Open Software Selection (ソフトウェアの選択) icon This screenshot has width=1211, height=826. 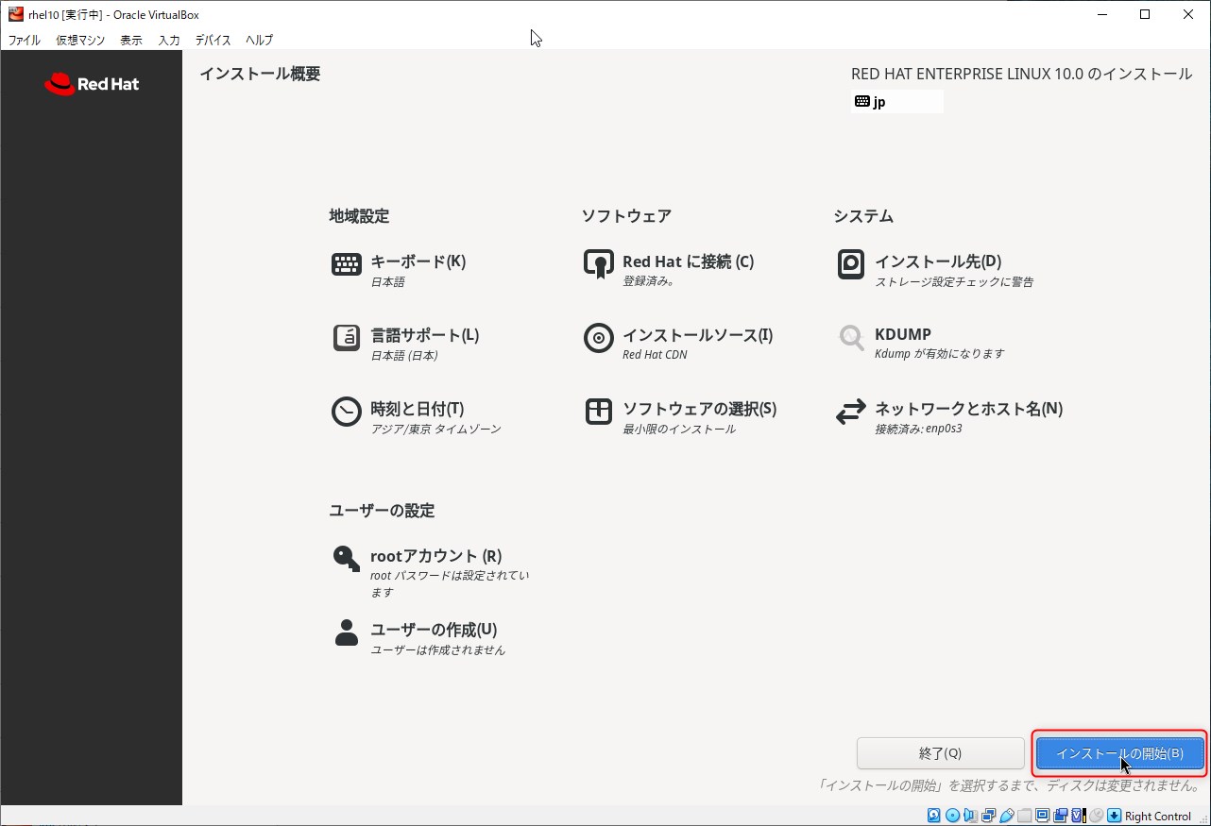tap(599, 412)
